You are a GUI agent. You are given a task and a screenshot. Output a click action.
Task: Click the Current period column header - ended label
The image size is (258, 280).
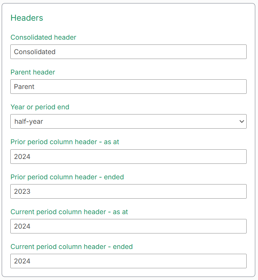coord(72,247)
